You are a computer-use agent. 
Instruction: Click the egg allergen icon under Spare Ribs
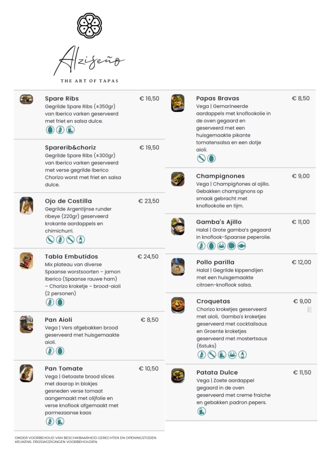(x=50, y=130)
